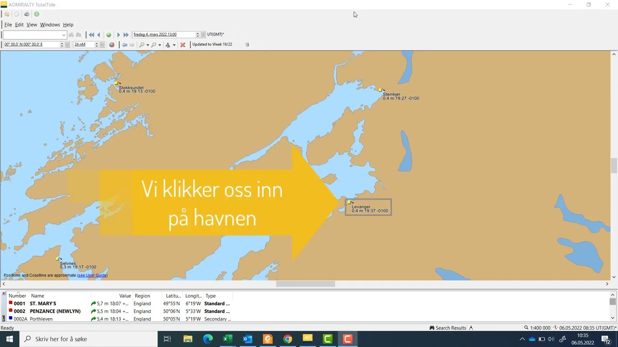Expand the port symbols dropdown arrow
The image size is (618, 347).
point(174,45)
